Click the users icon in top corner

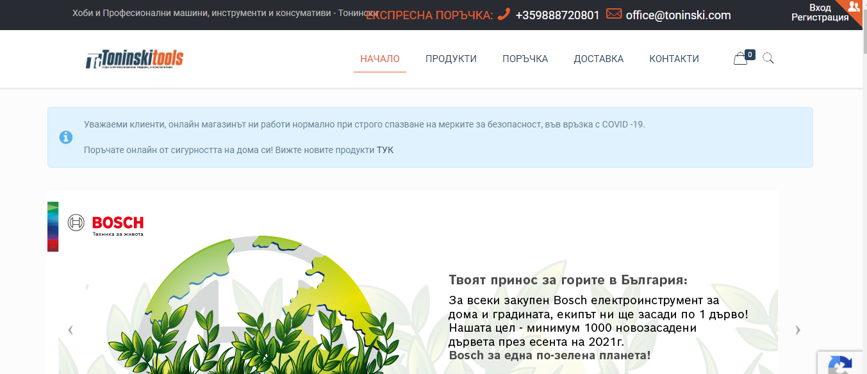tap(853, 7)
